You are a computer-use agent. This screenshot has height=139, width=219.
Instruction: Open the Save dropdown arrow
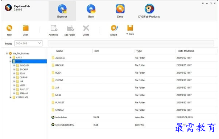(x=127, y=34)
